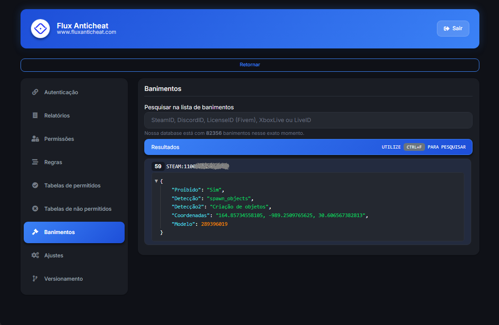This screenshot has height=325, width=499.
Task: Click the Flux Anticheat diamond logo
Action: point(40,29)
